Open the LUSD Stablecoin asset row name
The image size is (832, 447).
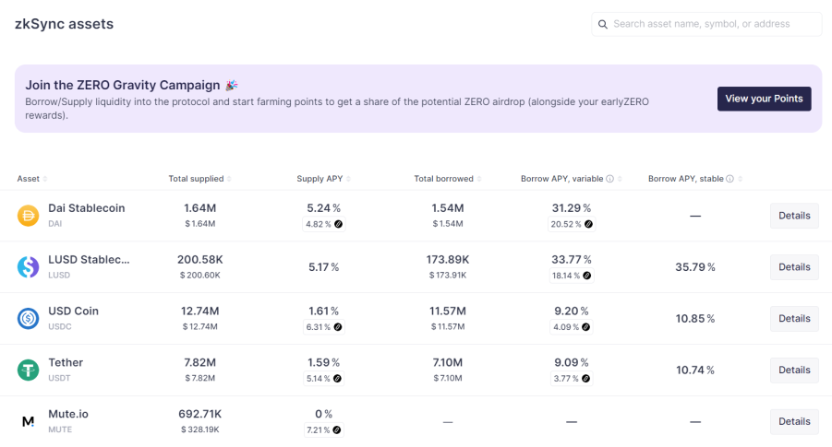(89, 260)
